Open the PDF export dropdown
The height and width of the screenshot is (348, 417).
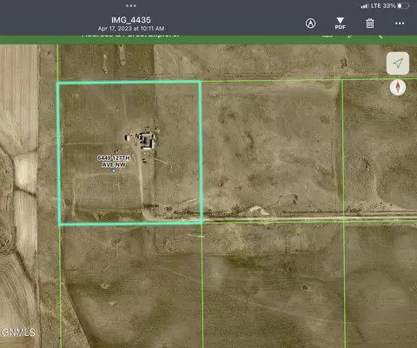click(341, 23)
